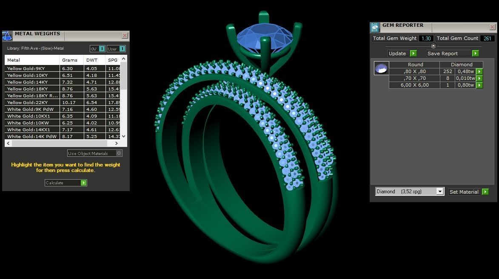Click green arrow on 0,010tw gem row
The width and height of the screenshot is (499, 279).
(x=479, y=78)
